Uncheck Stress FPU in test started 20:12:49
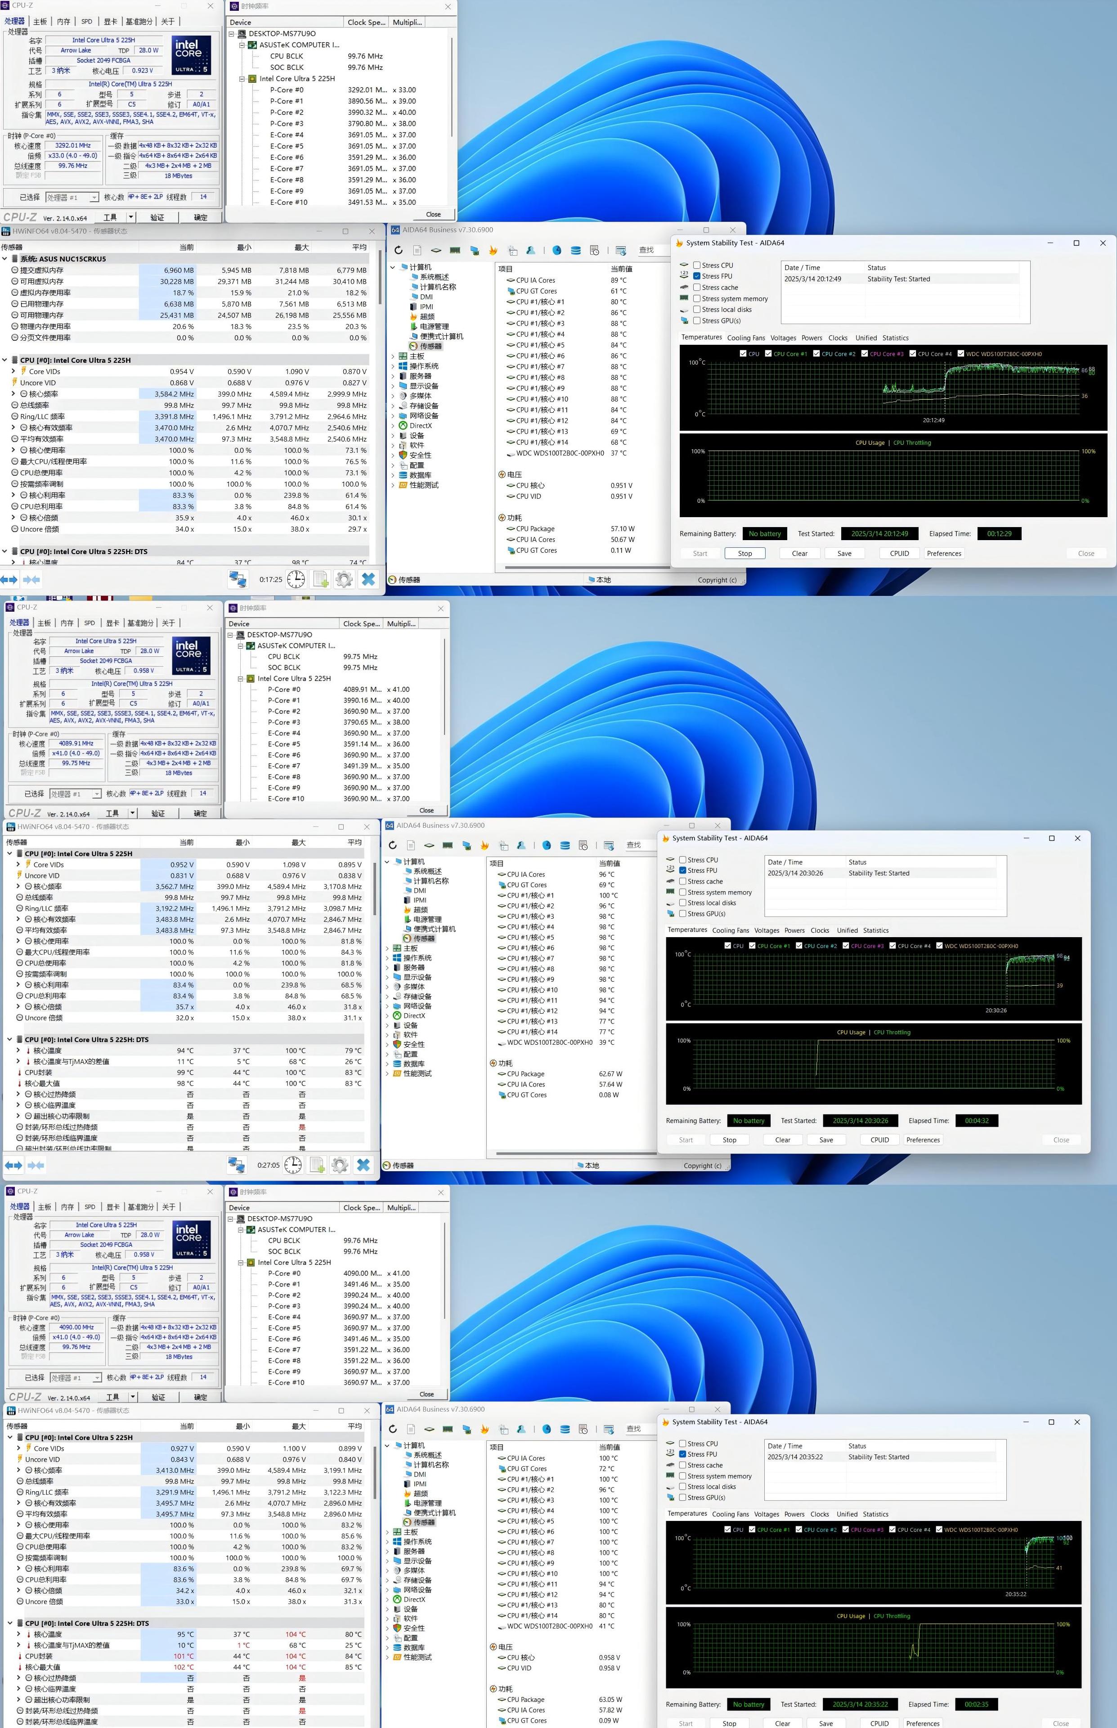The width and height of the screenshot is (1117, 1728). click(697, 276)
